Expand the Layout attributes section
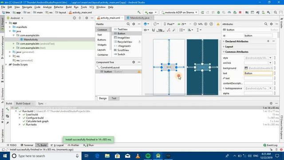Screen dimensions: 284x160 (x=224, y=47)
